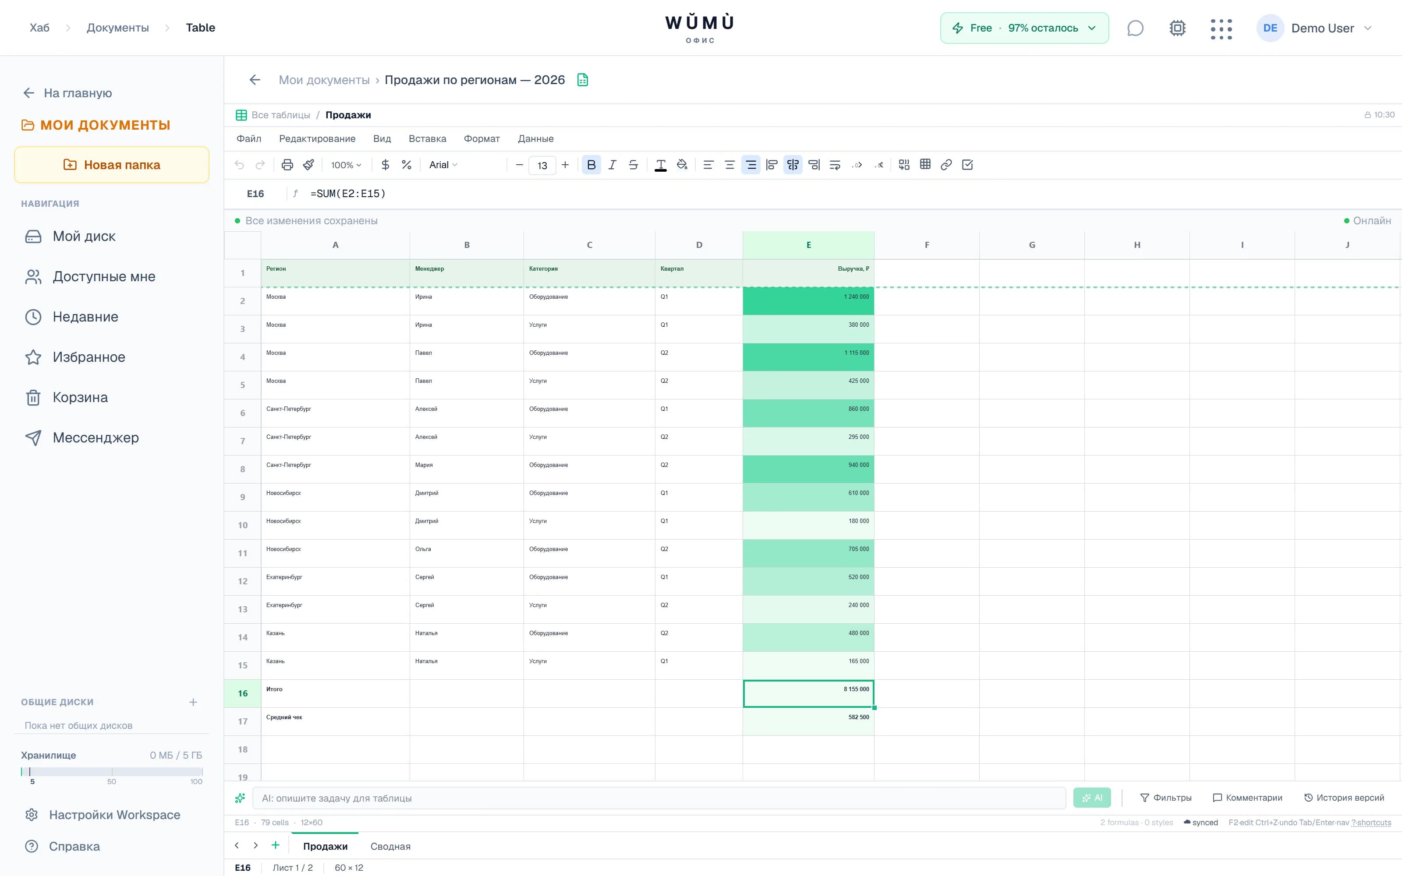Open the text color picker
The image size is (1402, 876).
click(x=660, y=165)
